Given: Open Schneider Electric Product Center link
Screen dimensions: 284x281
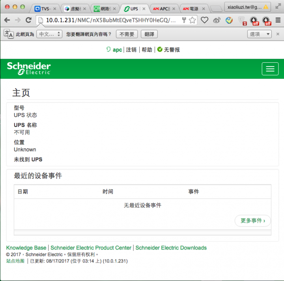Looking at the screenshot, I should click(x=91, y=248).
